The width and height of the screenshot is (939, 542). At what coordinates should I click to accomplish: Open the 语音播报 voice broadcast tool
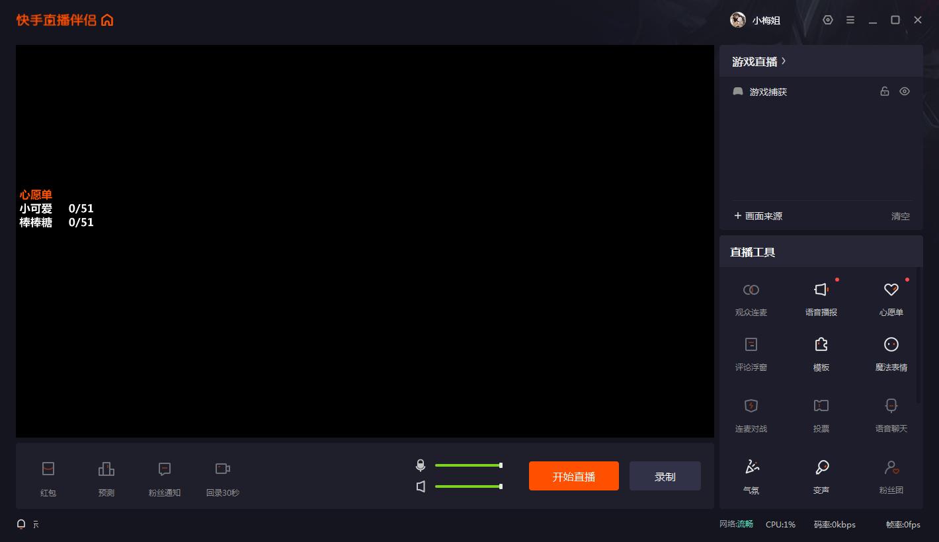821,299
